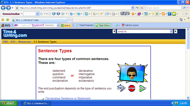Click into the Yahoo! Search field
The width and height of the screenshot is (190, 106).
[x=163, y=8]
